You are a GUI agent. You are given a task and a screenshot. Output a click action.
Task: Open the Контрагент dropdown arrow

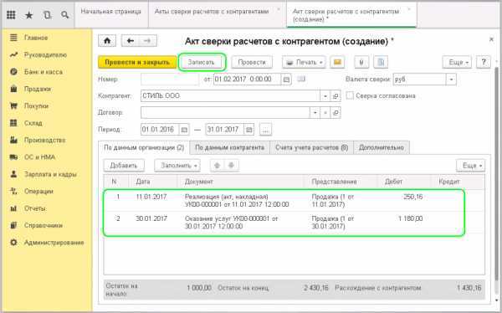[x=325, y=95]
